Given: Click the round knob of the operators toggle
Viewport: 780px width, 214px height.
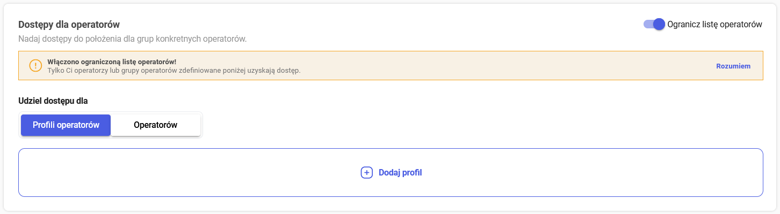Looking at the screenshot, I should [x=659, y=24].
